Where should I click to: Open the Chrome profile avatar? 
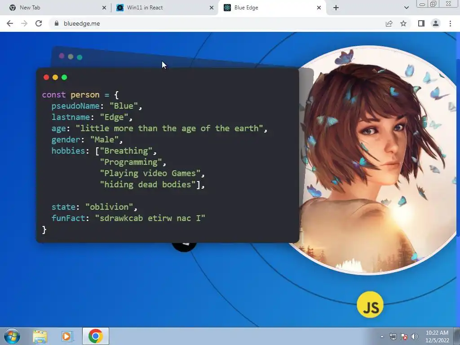[436, 23]
